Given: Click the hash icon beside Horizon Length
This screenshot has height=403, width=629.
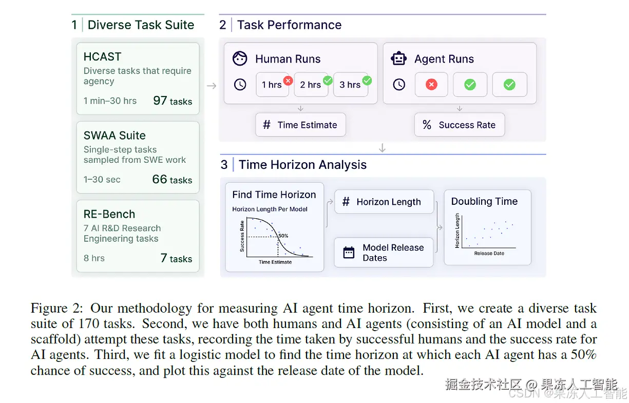Looking at the screenshot, I should coord(346,202).
